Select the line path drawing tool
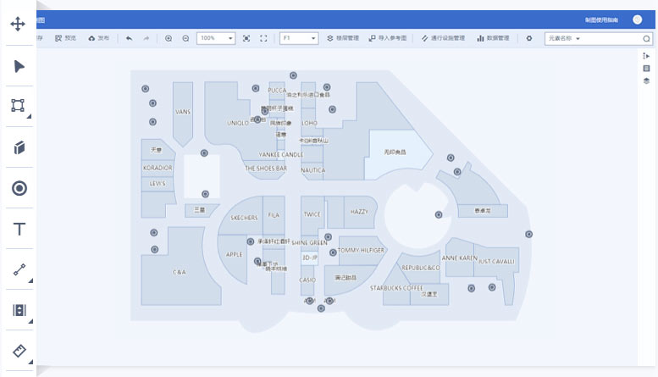The image size is (658, 377). [18, 269]
